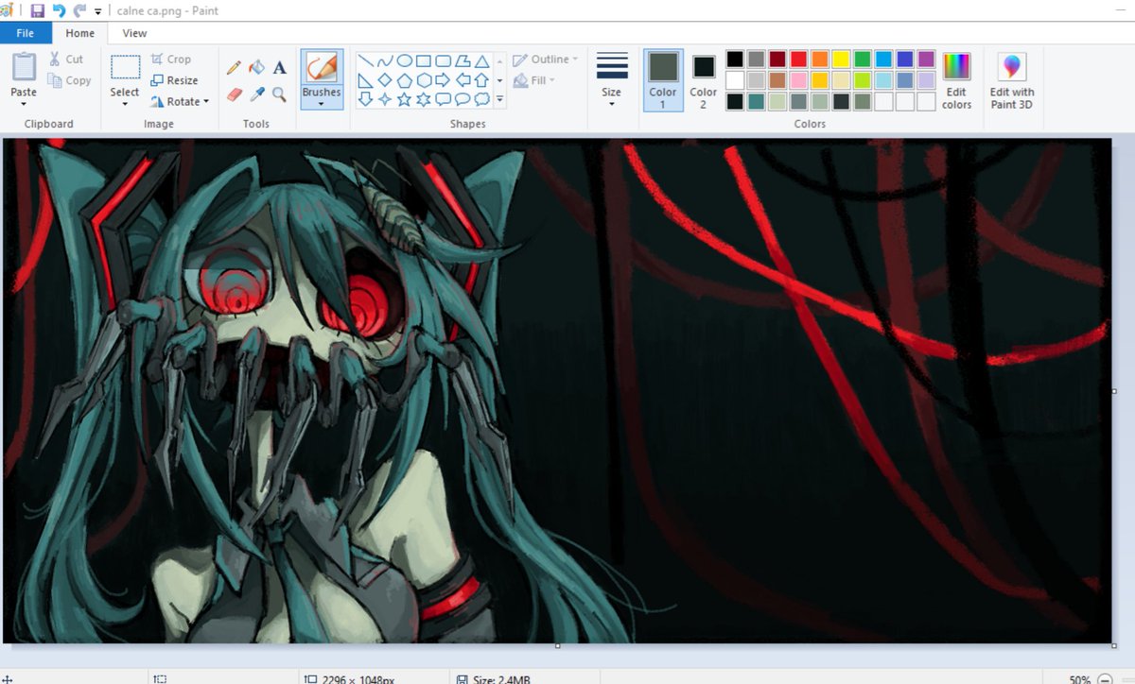The width and height of the screenshot is (1135, 684).
Task: Switch to the View tab
Action: 134,33
